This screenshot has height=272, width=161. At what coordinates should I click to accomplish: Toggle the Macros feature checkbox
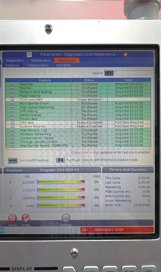point(12,88)
